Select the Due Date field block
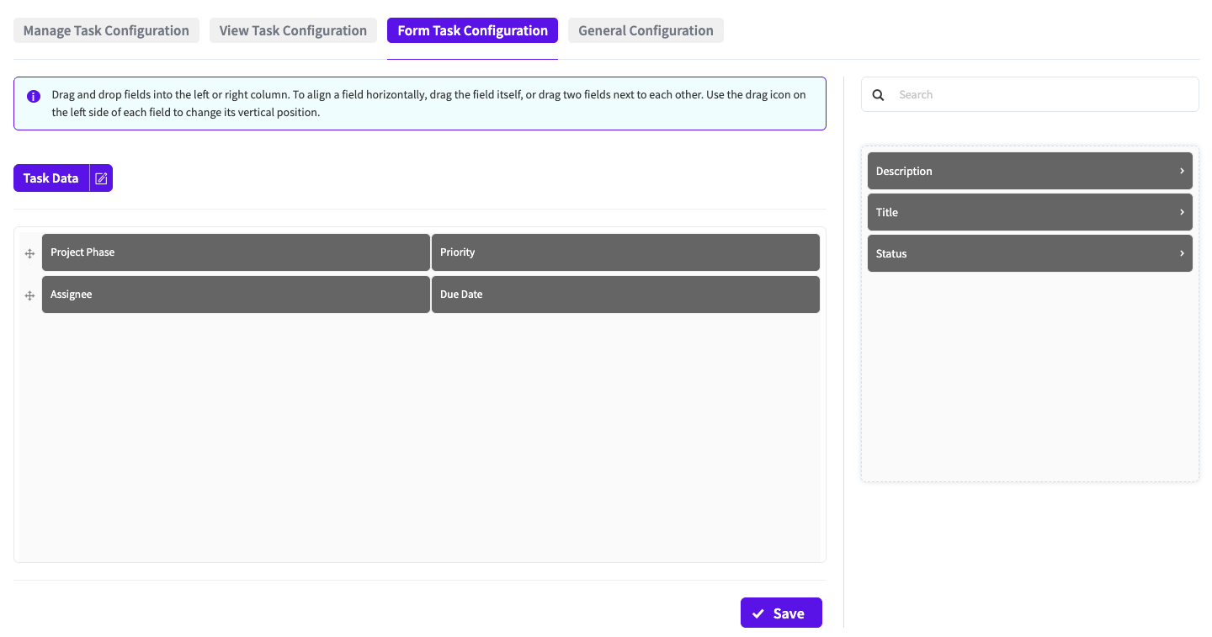This screenshot has height=637, width=1212. click(x=625, y=295)
